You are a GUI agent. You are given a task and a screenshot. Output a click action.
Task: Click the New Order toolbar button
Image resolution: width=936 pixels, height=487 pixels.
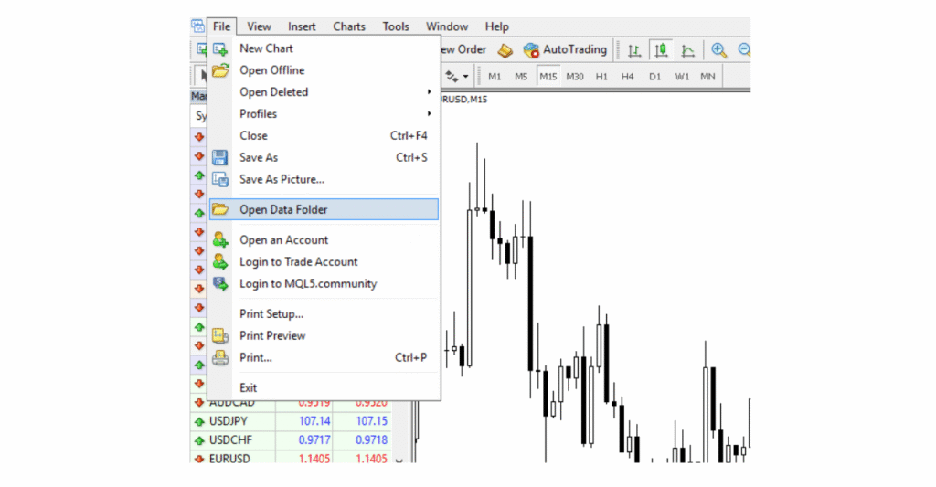463,50
